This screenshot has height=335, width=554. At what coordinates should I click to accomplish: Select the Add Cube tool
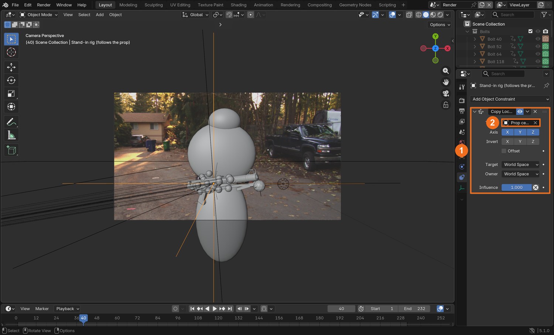click(x=11, y=150)
